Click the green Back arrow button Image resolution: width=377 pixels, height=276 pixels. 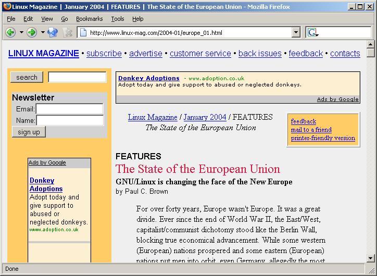tap(10, 32)
